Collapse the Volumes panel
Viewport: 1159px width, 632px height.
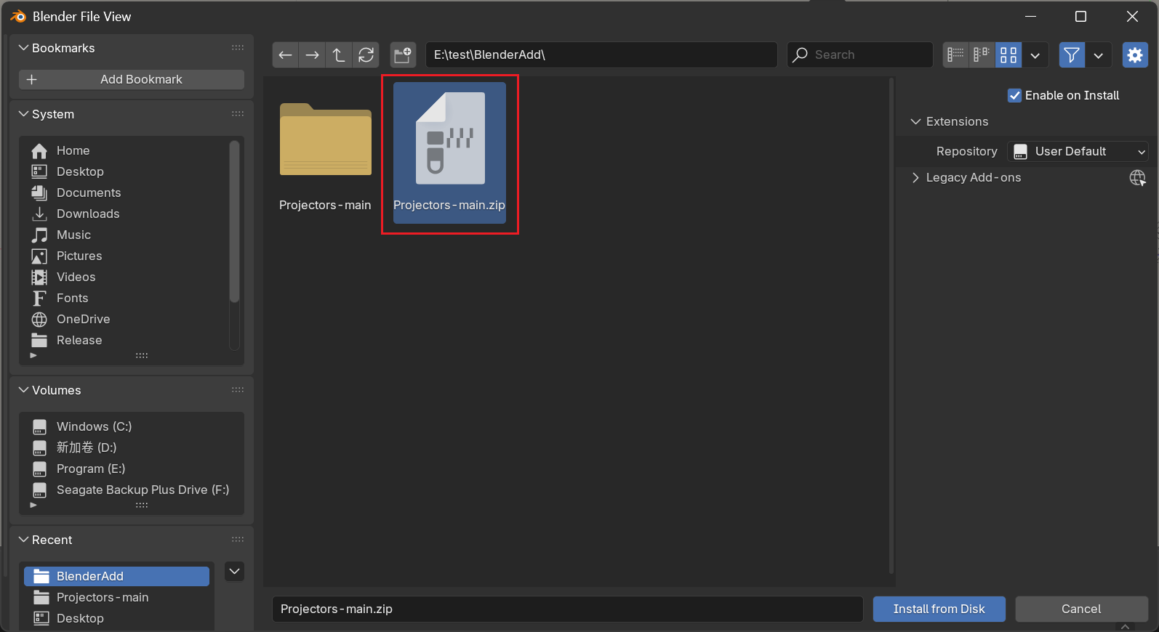click(x=24, y=390)
